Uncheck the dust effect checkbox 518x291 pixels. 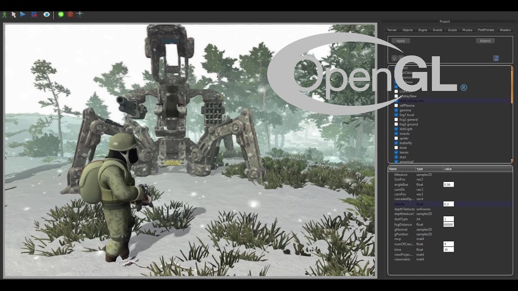(396, 157)
